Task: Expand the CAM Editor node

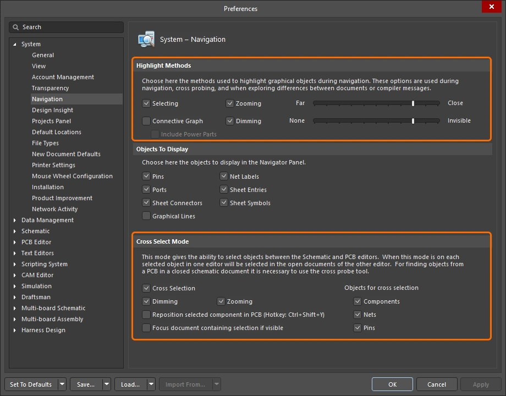Action: point(14,275)
